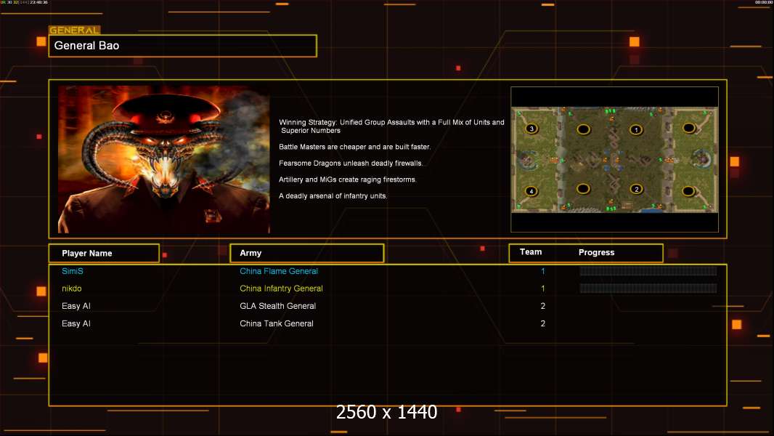This screenshot has height=436, width=774.
Task: Click the Artillery and MiGs firestorms line
Action: pyautogui.click(x=348, y=179)
